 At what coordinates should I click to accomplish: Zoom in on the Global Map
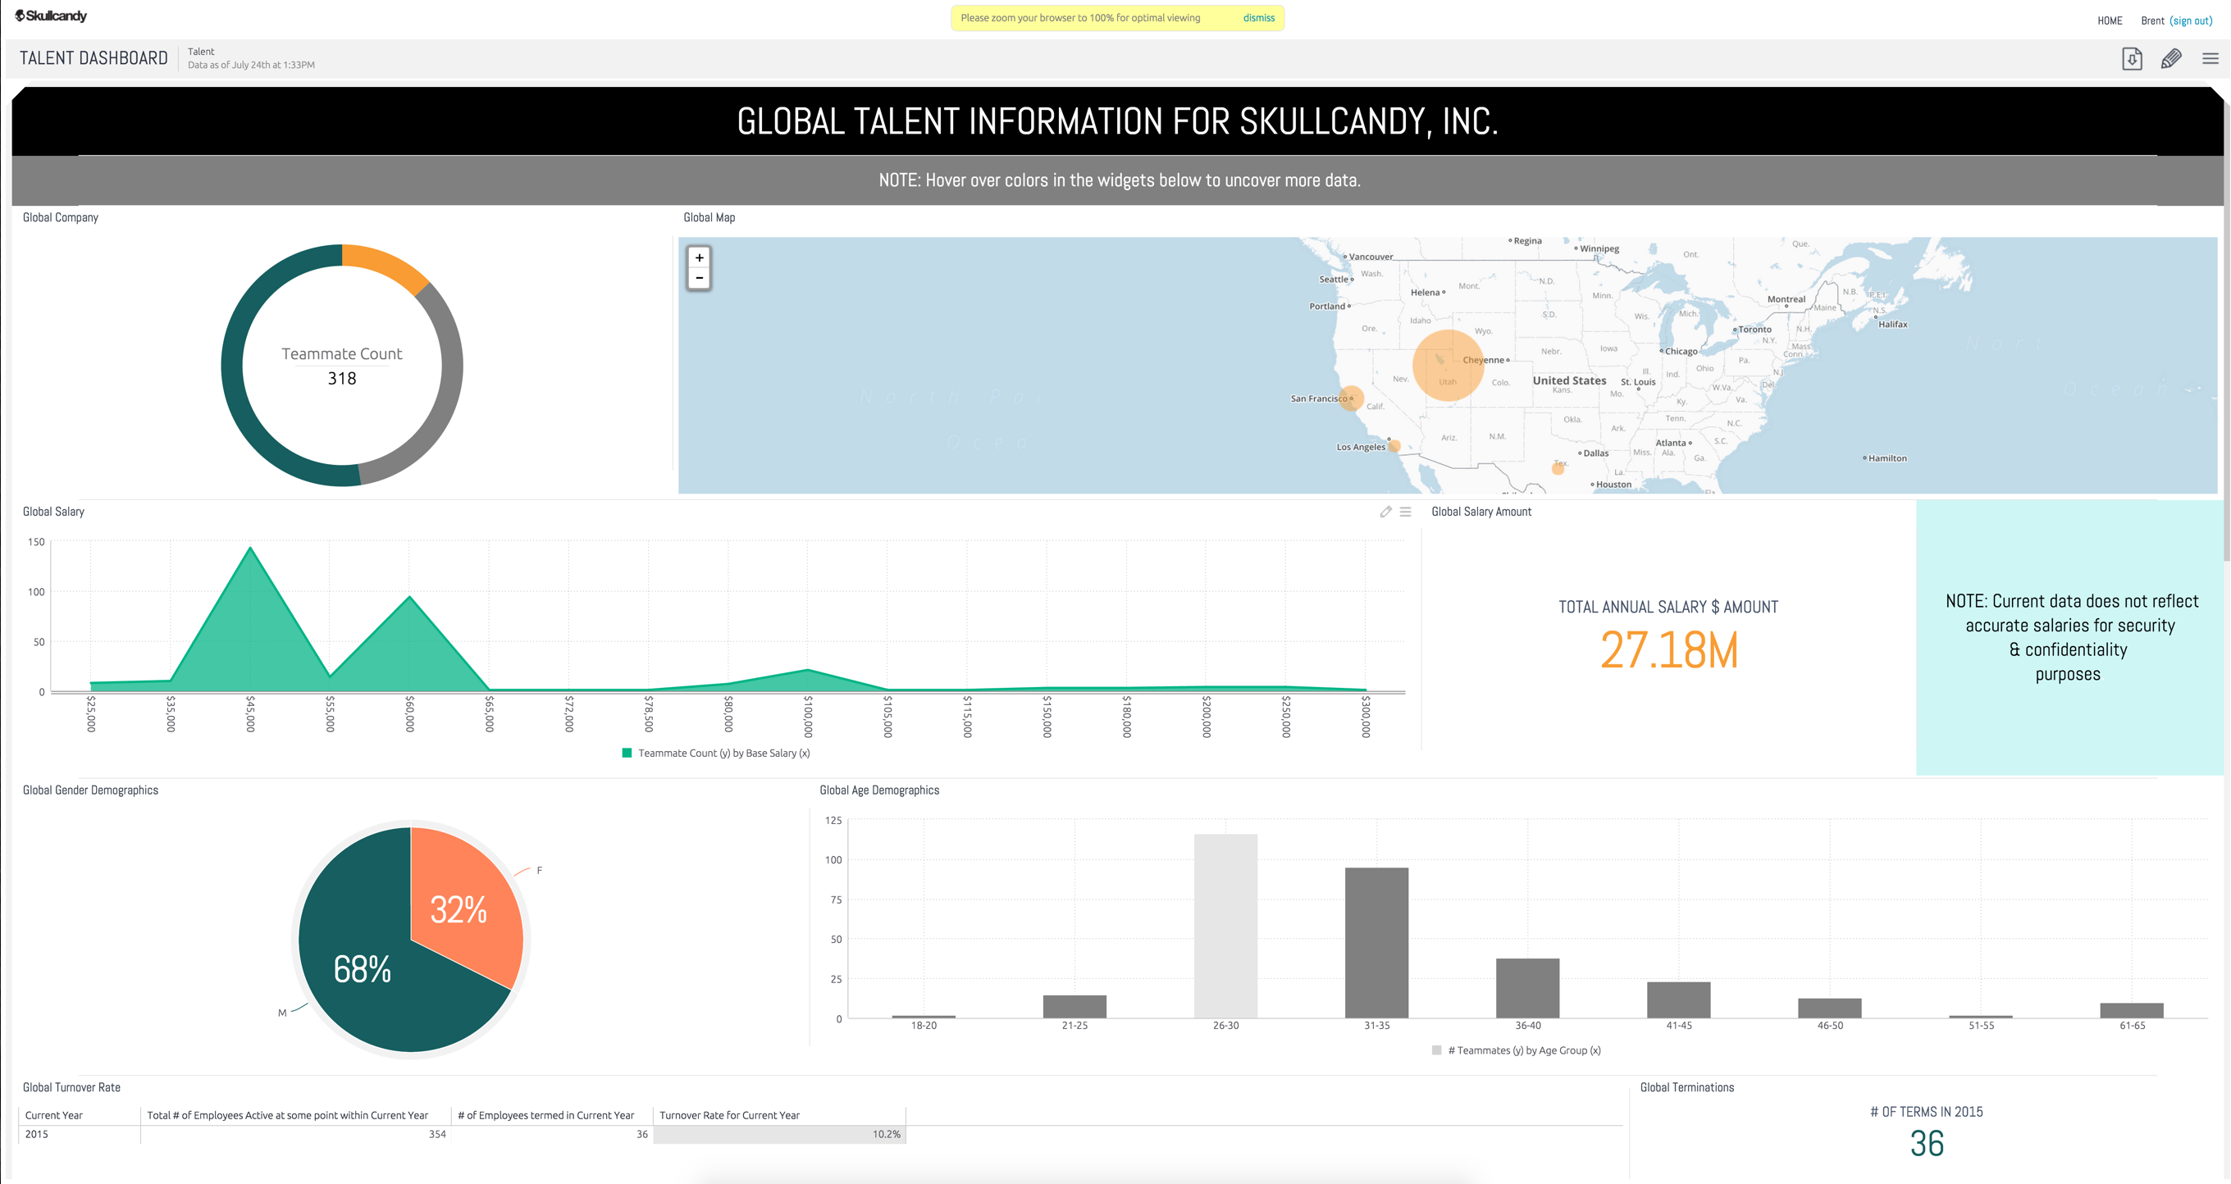click(x=699, y=258)
